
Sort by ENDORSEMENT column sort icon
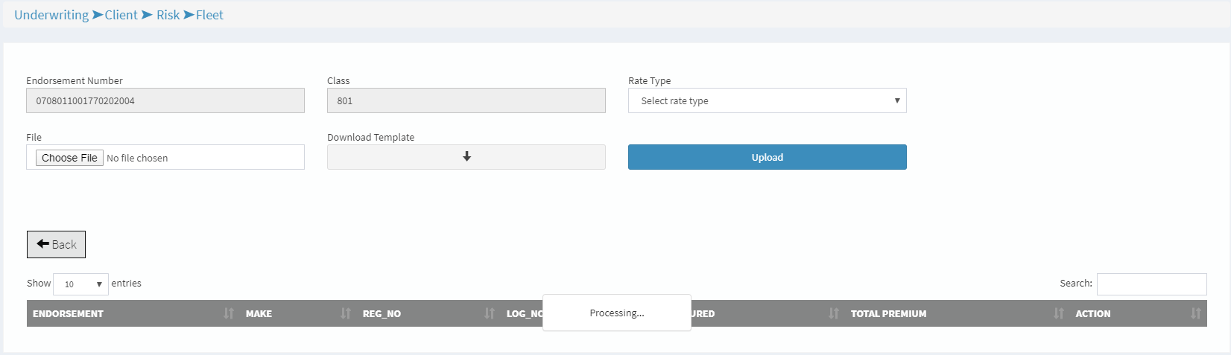click(x=229, y=313)
